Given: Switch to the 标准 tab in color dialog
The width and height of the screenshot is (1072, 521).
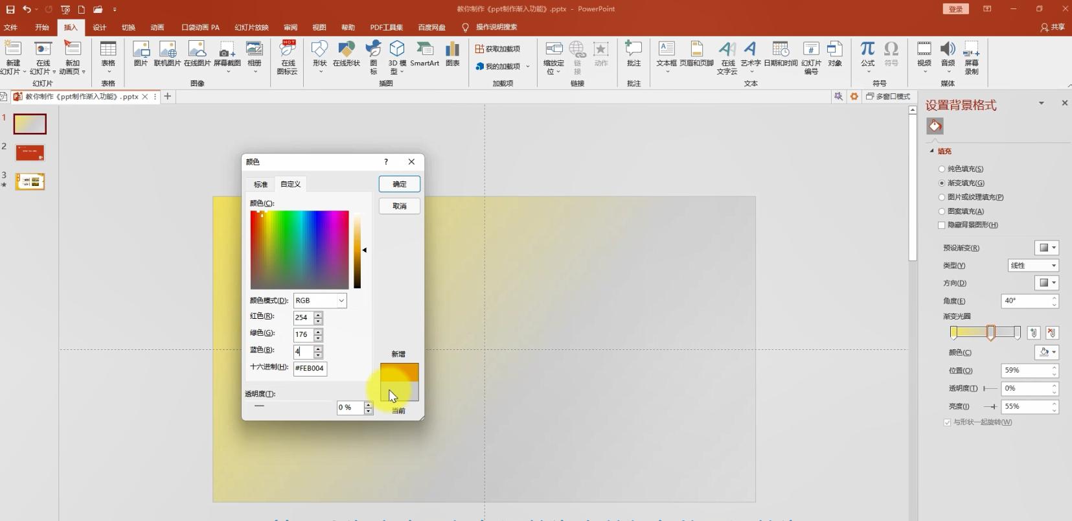Looking at the screenshot, I should (260, 185).
